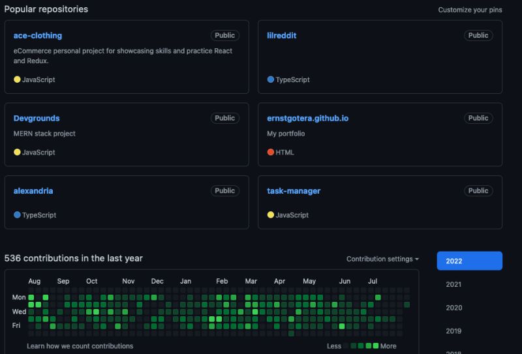The image size is (522, 354).
Task: Select the 2022 year filter
Action: point(469,261)
